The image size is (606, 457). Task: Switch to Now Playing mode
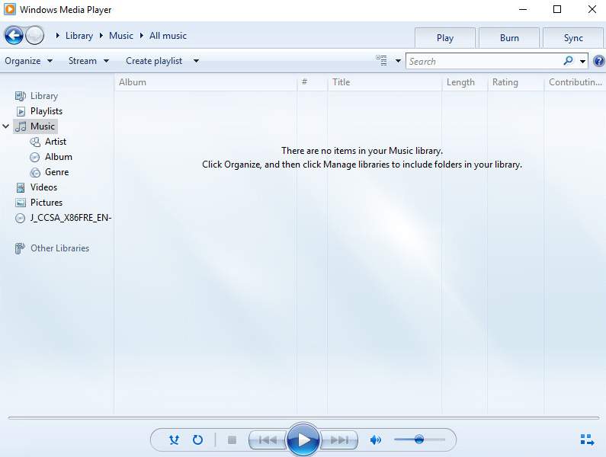587,439
